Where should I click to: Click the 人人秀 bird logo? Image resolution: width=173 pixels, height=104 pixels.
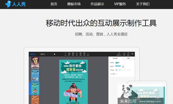click(x=15, y=4)
